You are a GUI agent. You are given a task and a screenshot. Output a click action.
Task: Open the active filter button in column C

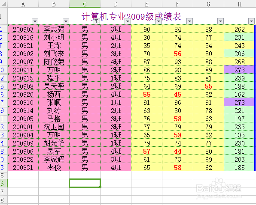tap(97, 21)
